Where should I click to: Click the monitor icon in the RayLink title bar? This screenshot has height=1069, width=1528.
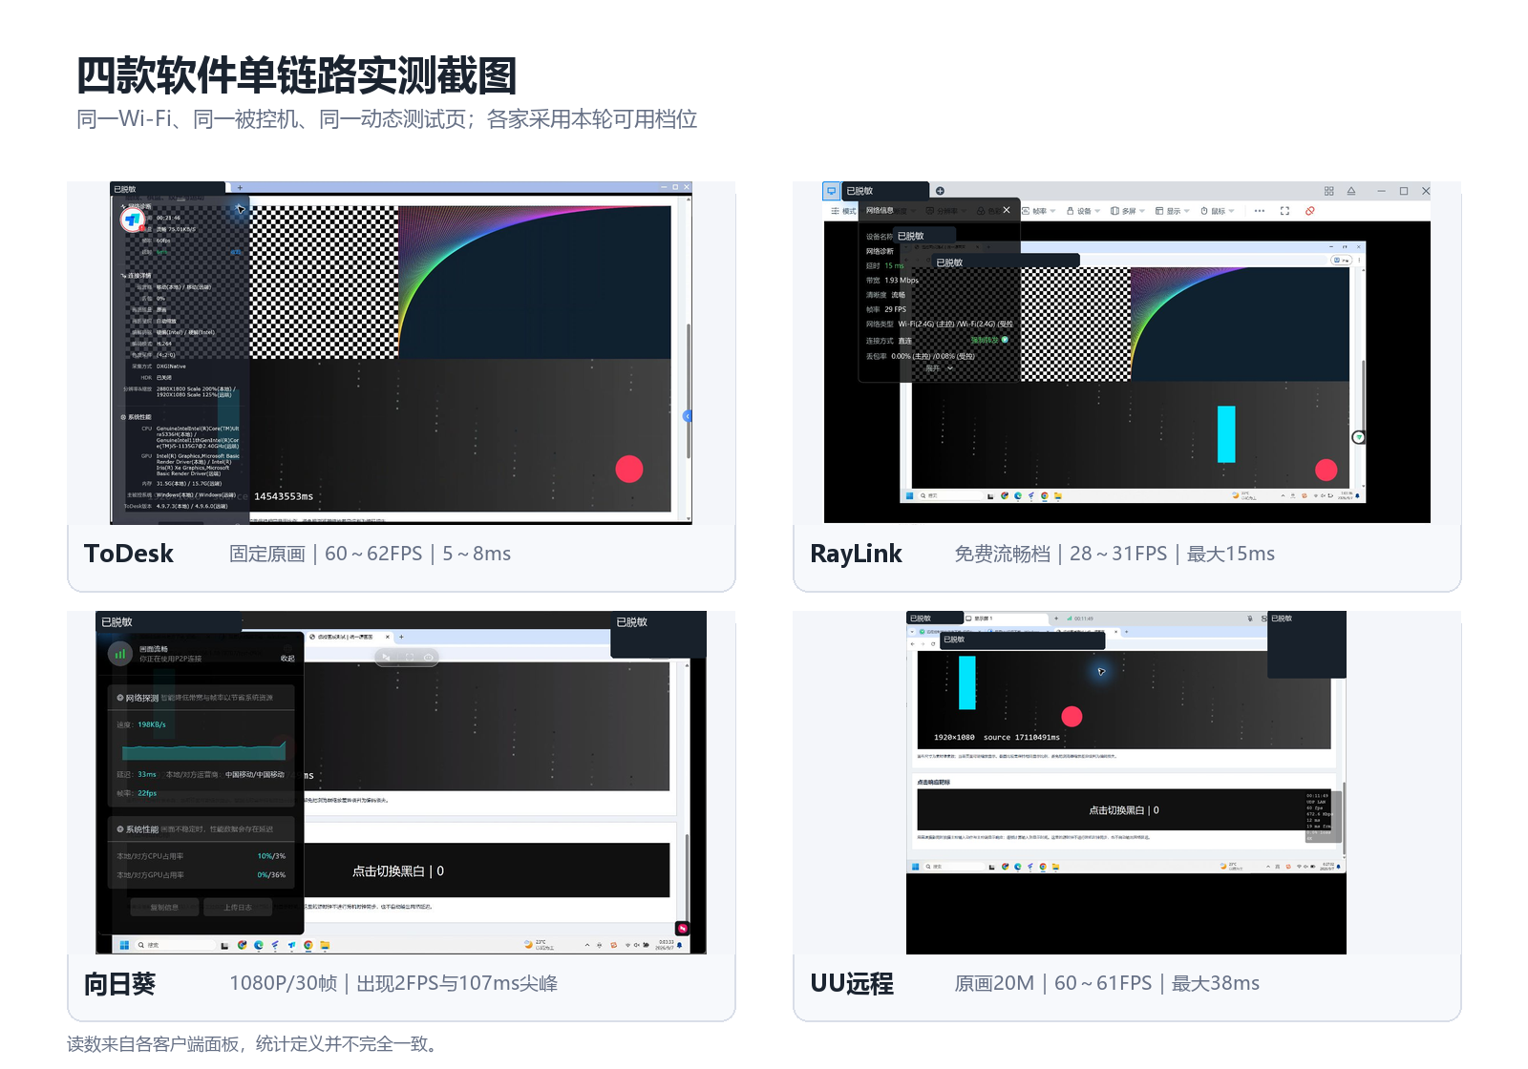pos(831,191)
